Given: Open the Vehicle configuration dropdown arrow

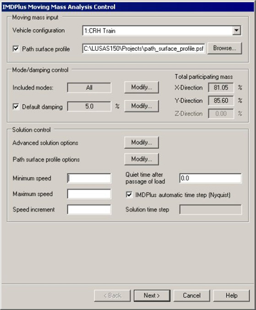Looking at the screenshot, I should pos(236,30).
